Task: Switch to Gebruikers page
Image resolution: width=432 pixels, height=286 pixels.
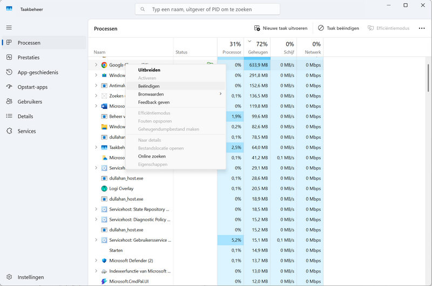Action: pos(30,101)
